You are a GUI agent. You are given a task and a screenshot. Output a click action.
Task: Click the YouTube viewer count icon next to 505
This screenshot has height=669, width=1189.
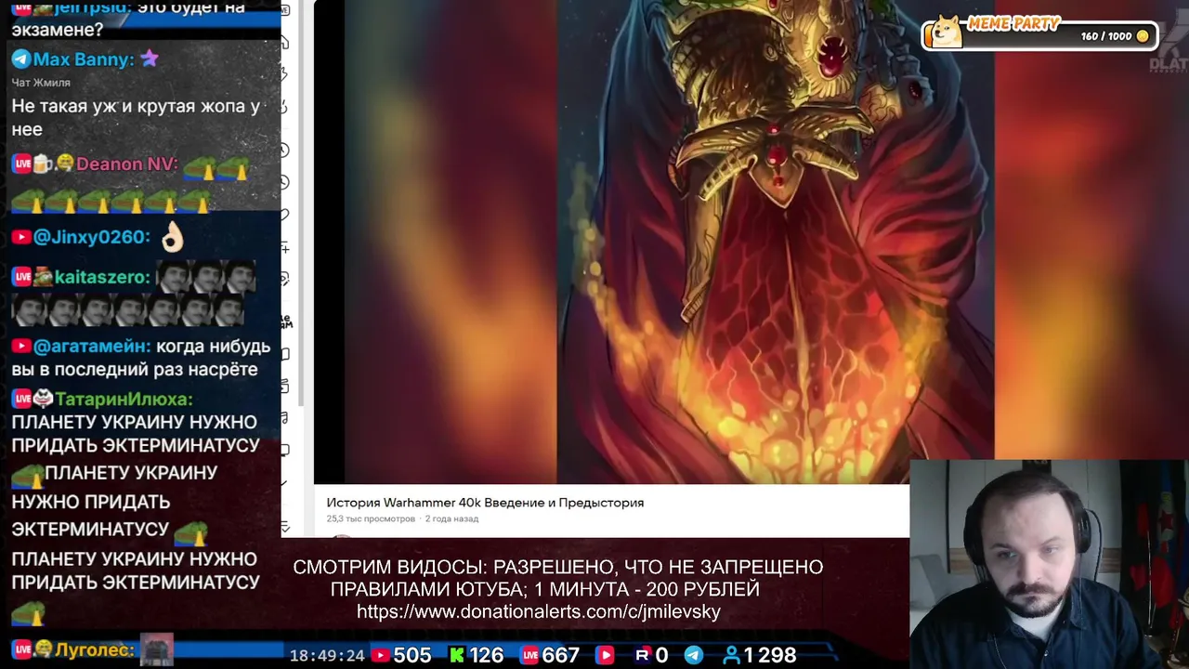pos(380,655)
